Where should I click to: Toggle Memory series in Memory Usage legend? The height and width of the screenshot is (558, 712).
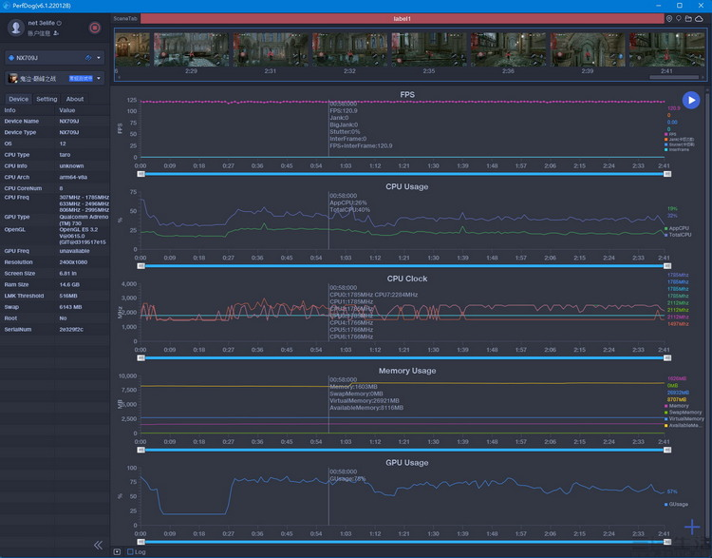click(x=677, y=406)
